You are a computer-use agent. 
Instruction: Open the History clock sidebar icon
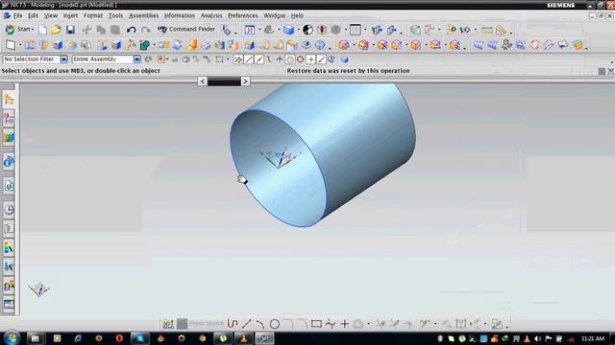pyautogui.click(x=9, y=210)
